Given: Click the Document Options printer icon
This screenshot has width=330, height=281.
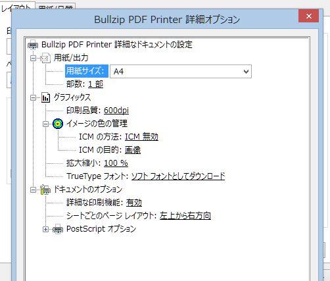Looking at the screenshot, I should click(45, 190).
